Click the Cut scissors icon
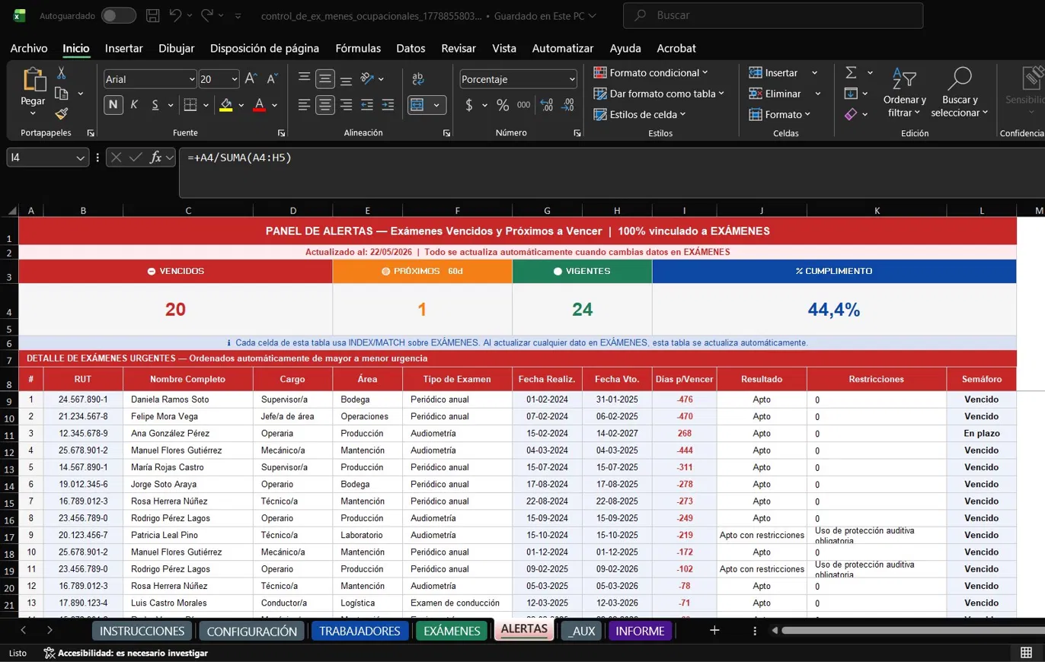 click(61, 73)
